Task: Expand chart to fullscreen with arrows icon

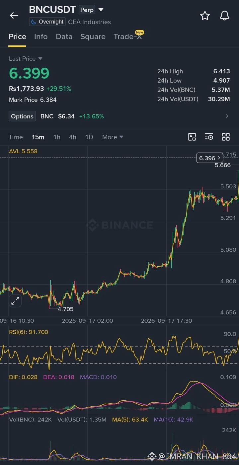Action: [x=15, y=301]
